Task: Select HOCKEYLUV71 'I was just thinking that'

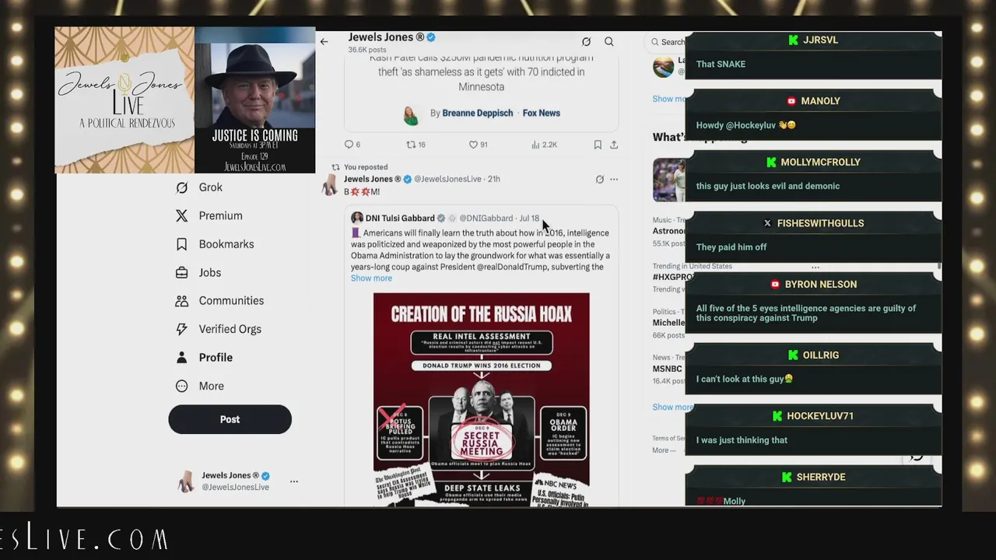Action: pyautogui.click(x=742, y=440)
